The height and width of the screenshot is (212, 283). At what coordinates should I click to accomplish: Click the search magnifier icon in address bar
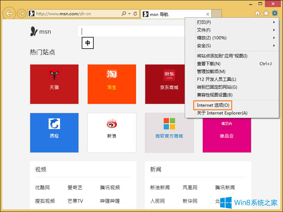(x=124, y=14)
